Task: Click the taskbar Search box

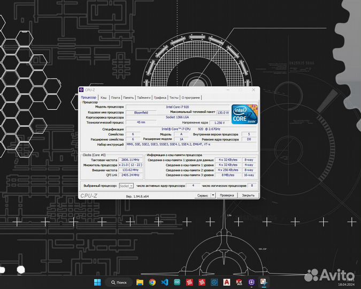Action: [x=119, y=282]
